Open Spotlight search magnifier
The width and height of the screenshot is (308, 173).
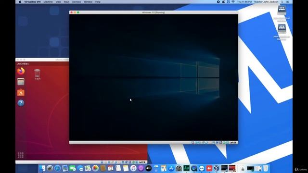click(x=282, y=2)
